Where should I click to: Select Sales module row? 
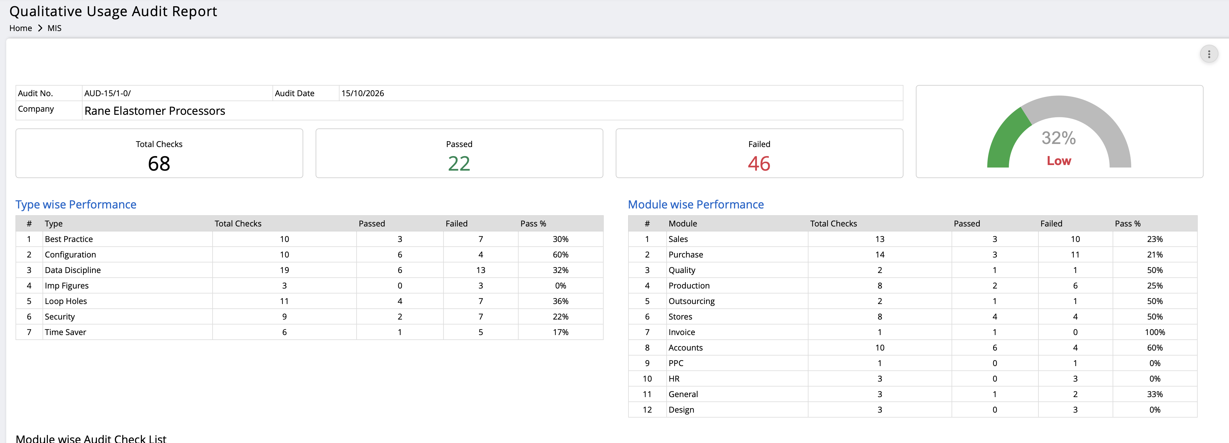coord(912,239)
